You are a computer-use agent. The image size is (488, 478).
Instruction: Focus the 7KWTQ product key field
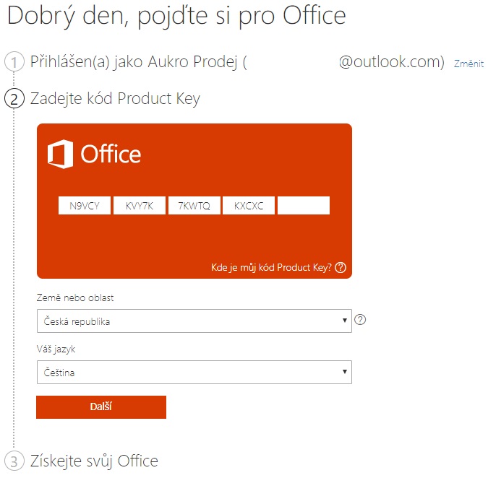point(194,206)
